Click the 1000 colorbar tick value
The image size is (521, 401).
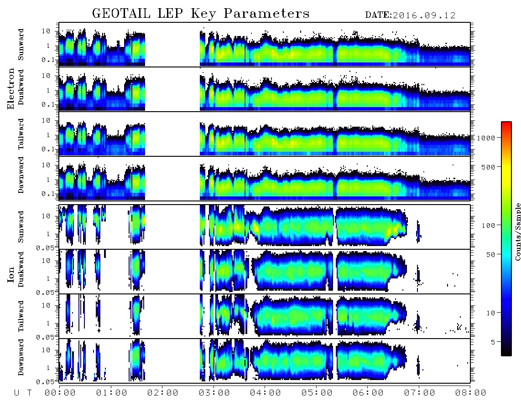pos(486,138)
